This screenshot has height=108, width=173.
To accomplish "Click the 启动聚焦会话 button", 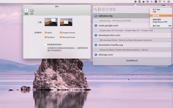I will tap(132, 60).
